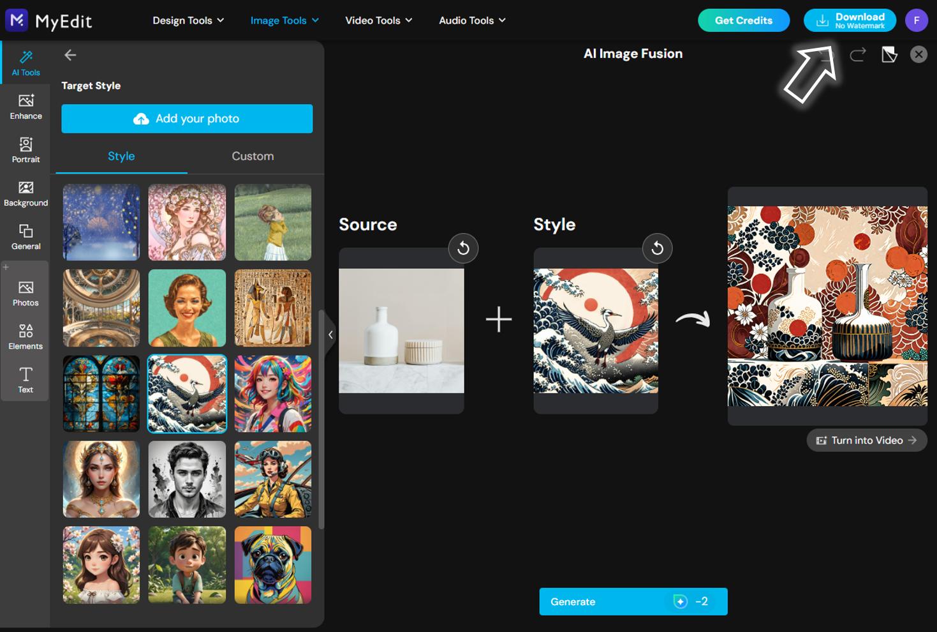Click Turn into Video

click(866, 440)
